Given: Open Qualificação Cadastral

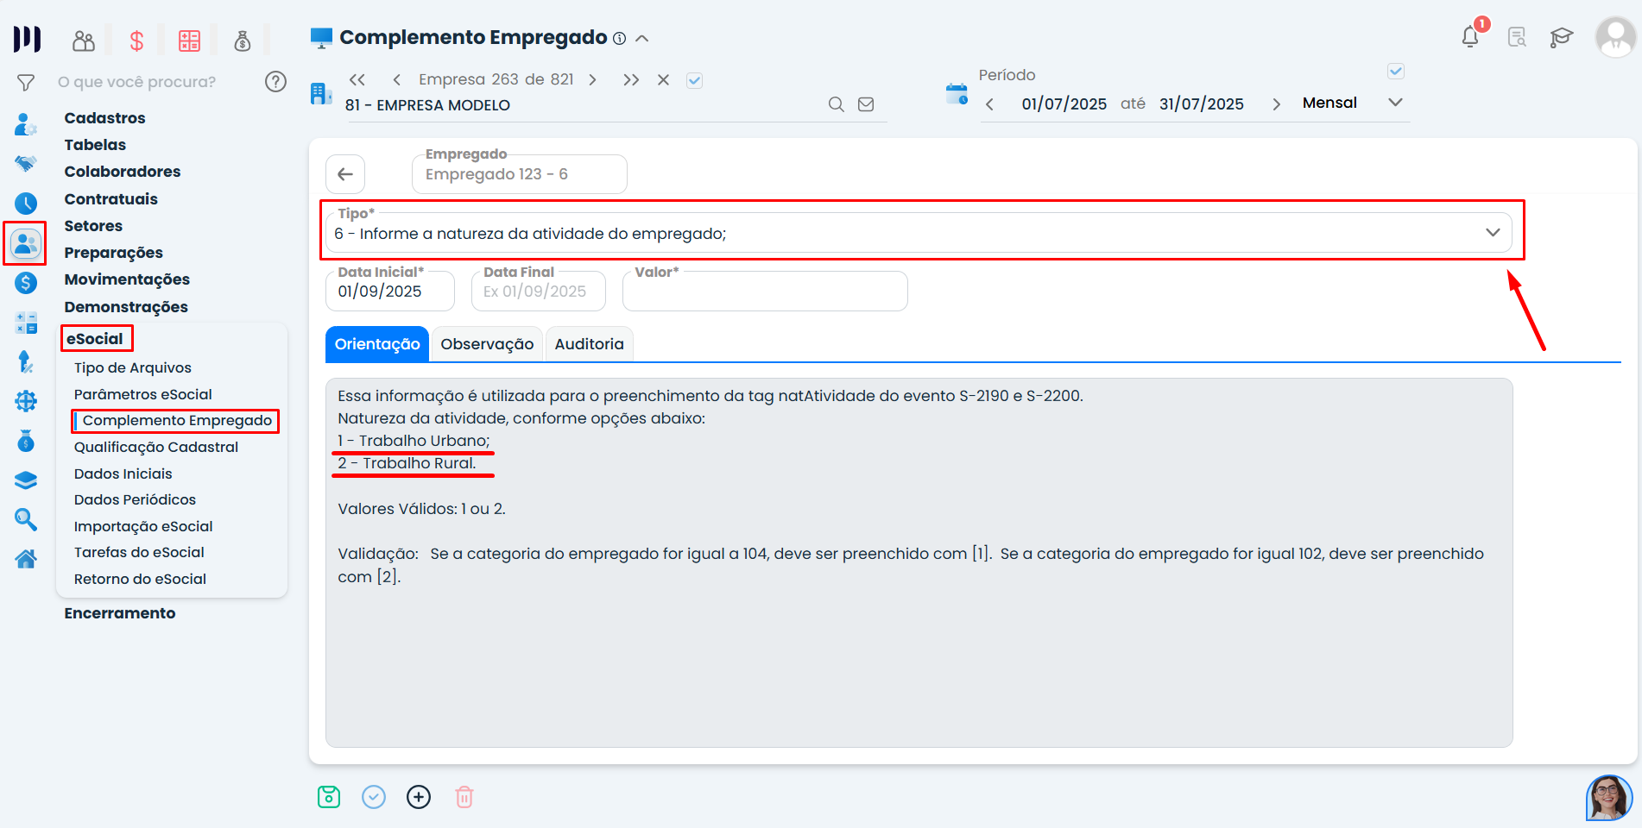Looking at the screenshot, I should pyautogui.click(x=156, y=447).
